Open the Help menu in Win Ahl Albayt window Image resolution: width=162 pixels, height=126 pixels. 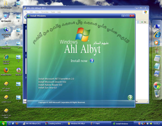click(x=59, y=12)
